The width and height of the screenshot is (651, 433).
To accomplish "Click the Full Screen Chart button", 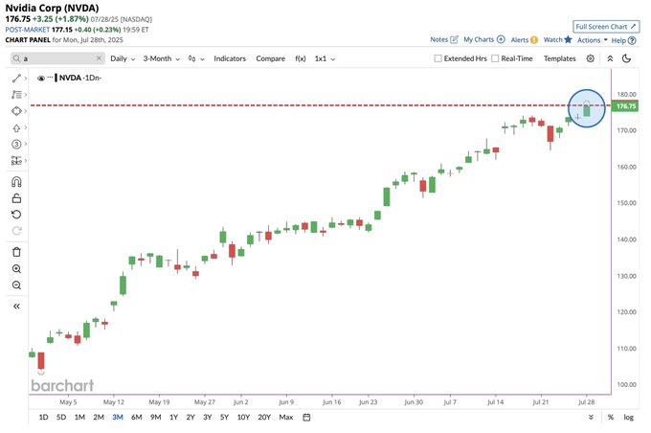I will [606, 27].
